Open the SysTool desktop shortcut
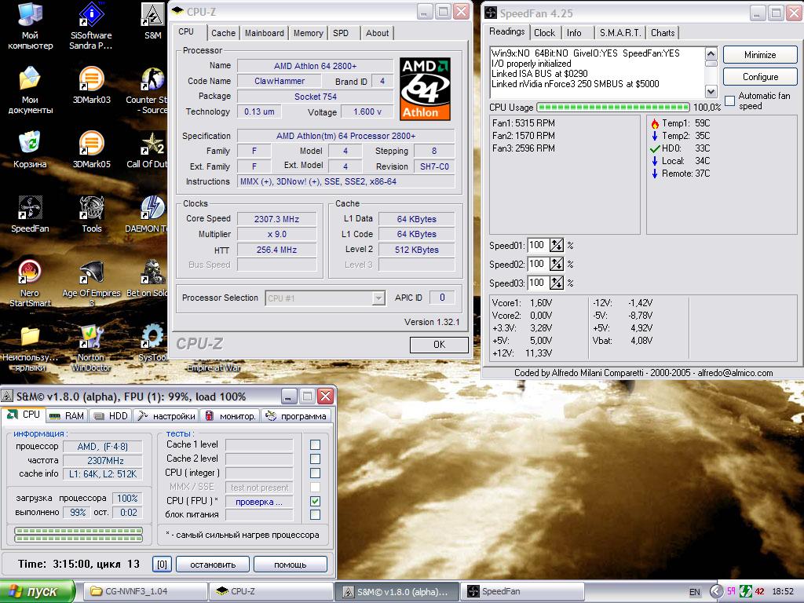The width and height of the screenshot is (804, 603). click(153, 342)
